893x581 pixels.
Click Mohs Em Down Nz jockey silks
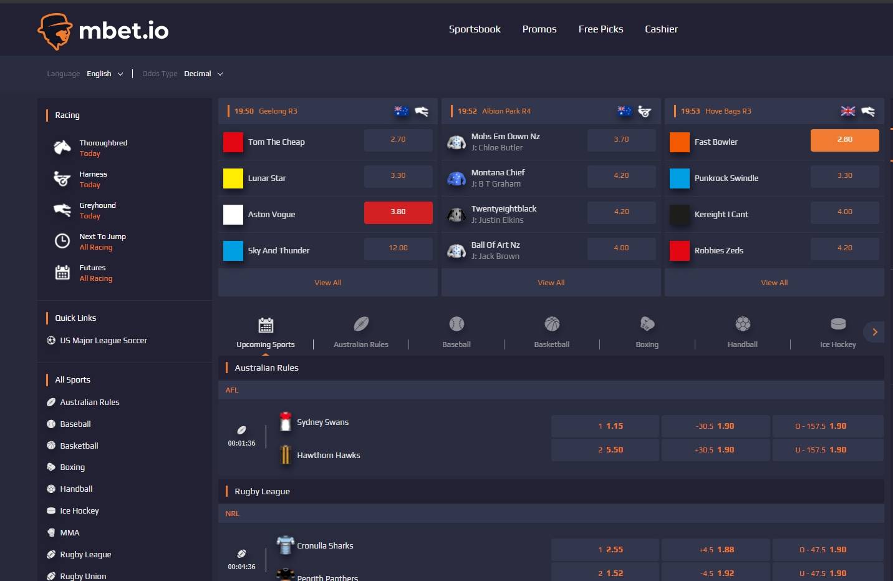pyautogui.click(x=456, y=142)
